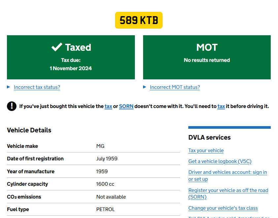
Task: Open the 'Tax your vehicle' link
Action: click(x=206, y=150)
